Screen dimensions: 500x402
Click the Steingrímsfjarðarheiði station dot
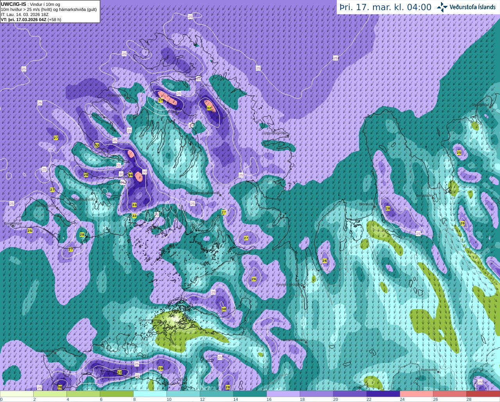pyautogui.click(x=220, y=195)
